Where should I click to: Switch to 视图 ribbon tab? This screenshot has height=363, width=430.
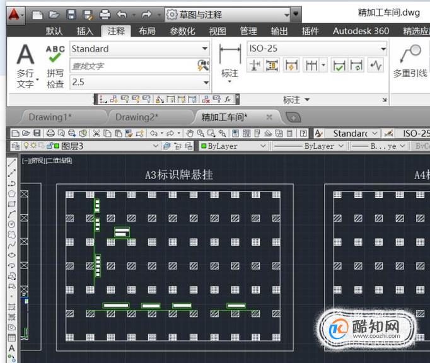point(218,31)
